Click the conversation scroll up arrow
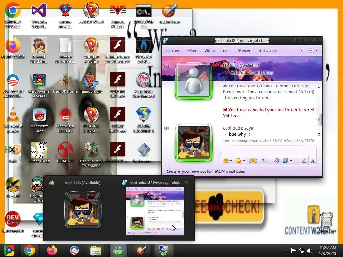Screen dimensions: 343x257 (319, 87)
